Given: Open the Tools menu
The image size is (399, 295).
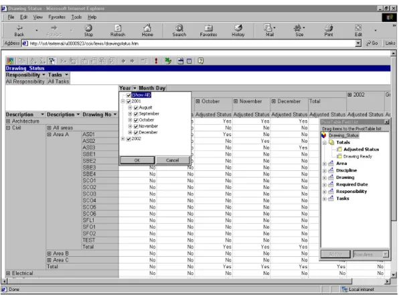Looking at the screenshot, I should 76,17.
